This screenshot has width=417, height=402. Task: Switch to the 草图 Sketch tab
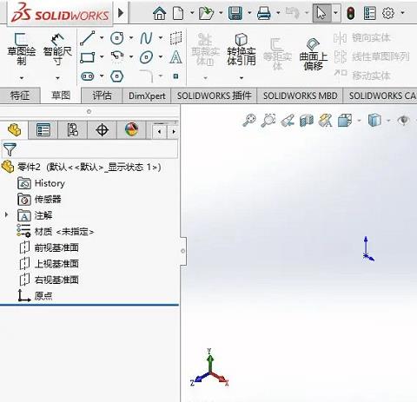pos(61,96)
